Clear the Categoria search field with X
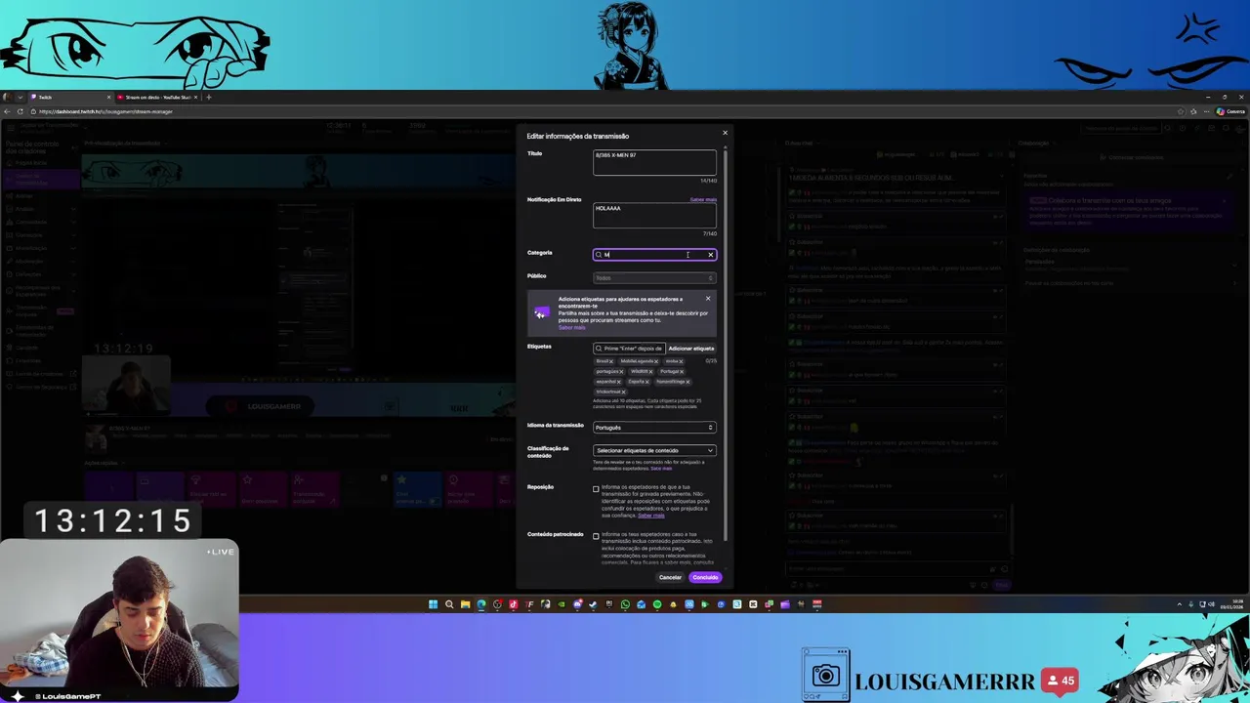1250x703 pixels. (711, 255)
